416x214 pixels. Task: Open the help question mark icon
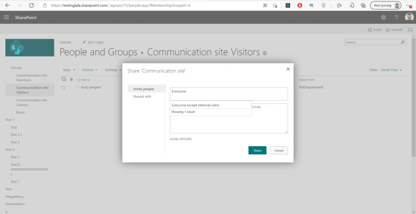point(396,18)
